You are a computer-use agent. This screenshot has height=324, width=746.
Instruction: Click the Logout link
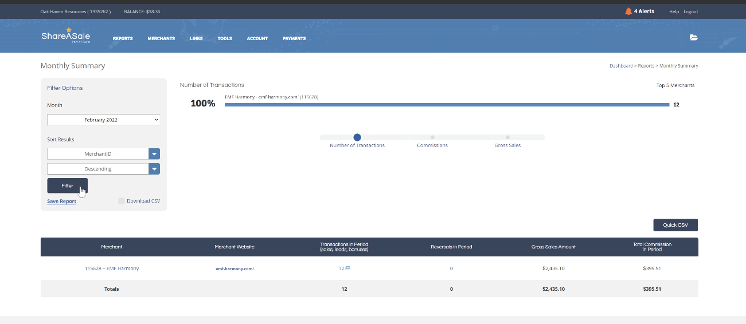point(691,11)
